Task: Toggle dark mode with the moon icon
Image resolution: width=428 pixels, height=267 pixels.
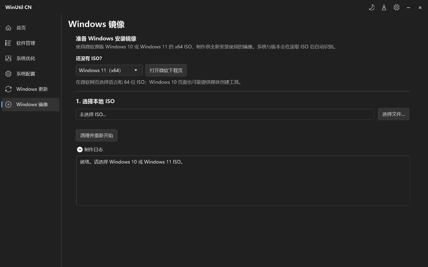Action: pos(371,7)
